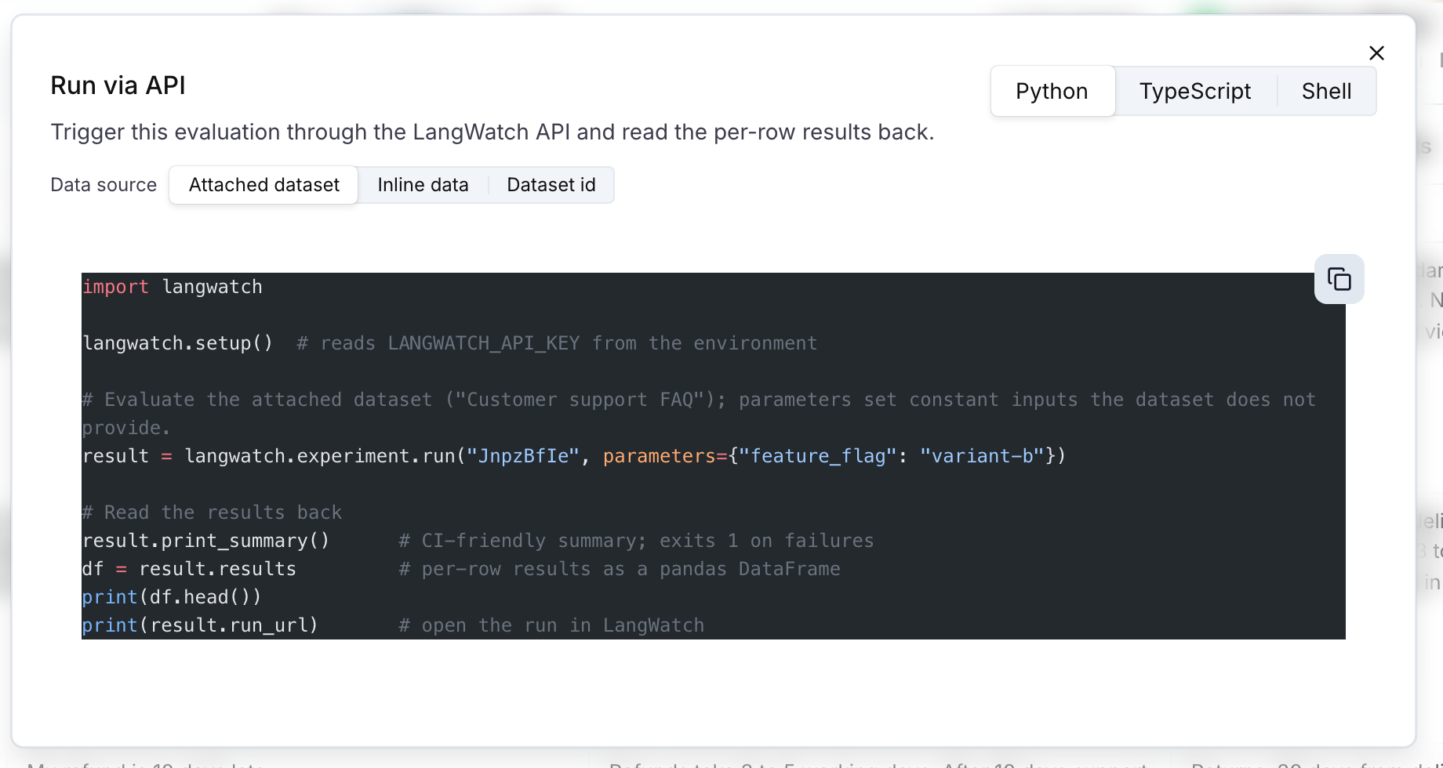Image resolution: width=1443 pixels, height=768 pixels.
Task: Click the "feature_flag" parameter key
Action: point(818,456)
